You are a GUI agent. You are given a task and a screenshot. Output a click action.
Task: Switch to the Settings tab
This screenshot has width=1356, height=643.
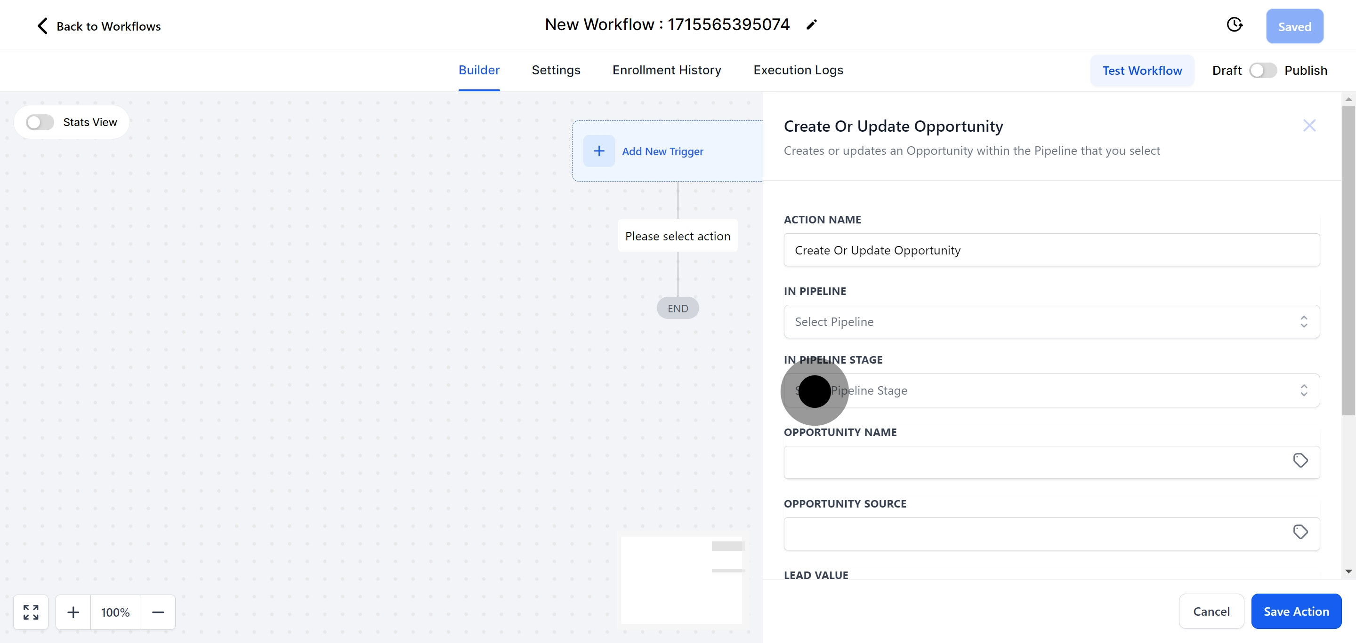556,70
